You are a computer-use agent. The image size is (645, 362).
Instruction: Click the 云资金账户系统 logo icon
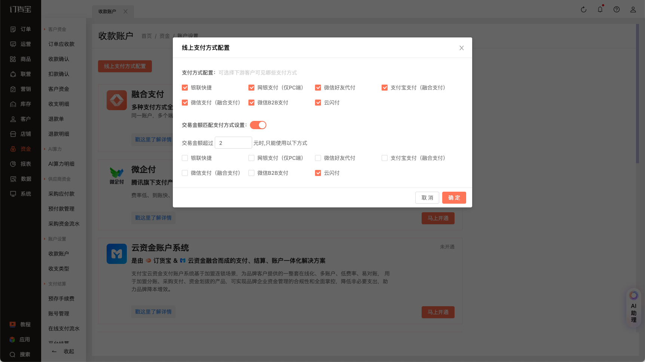pos(117,254)
